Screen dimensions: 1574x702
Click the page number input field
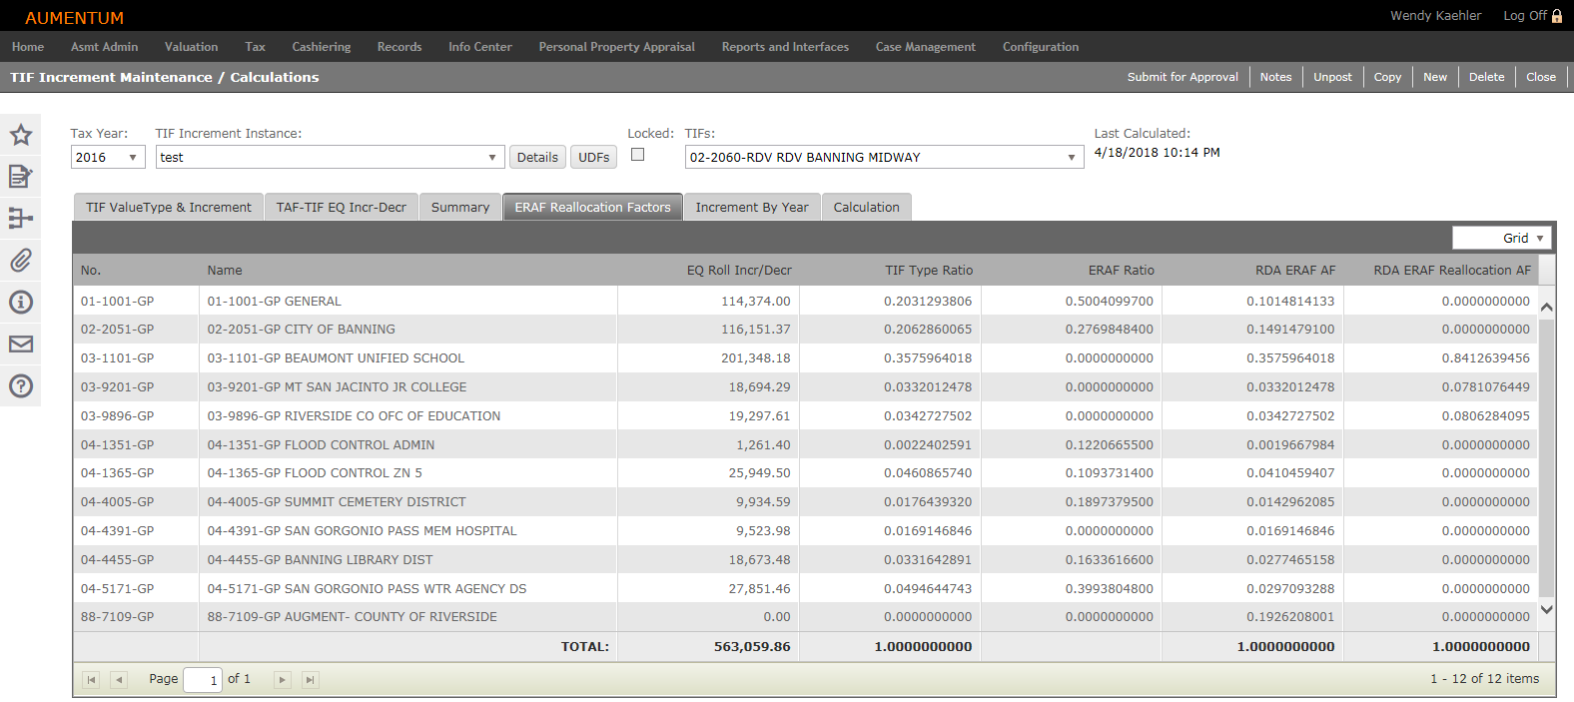tap(203, 680)
